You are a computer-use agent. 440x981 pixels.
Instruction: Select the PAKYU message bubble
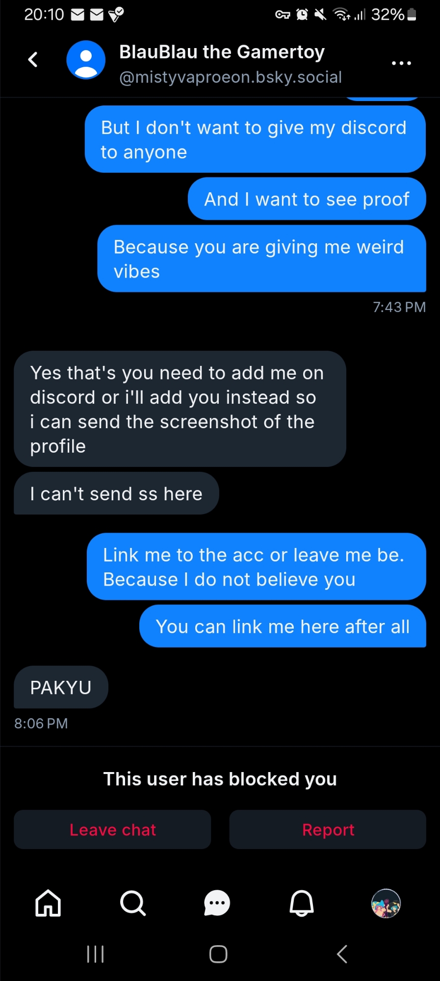pyautogui.click(x=61, y=687)
